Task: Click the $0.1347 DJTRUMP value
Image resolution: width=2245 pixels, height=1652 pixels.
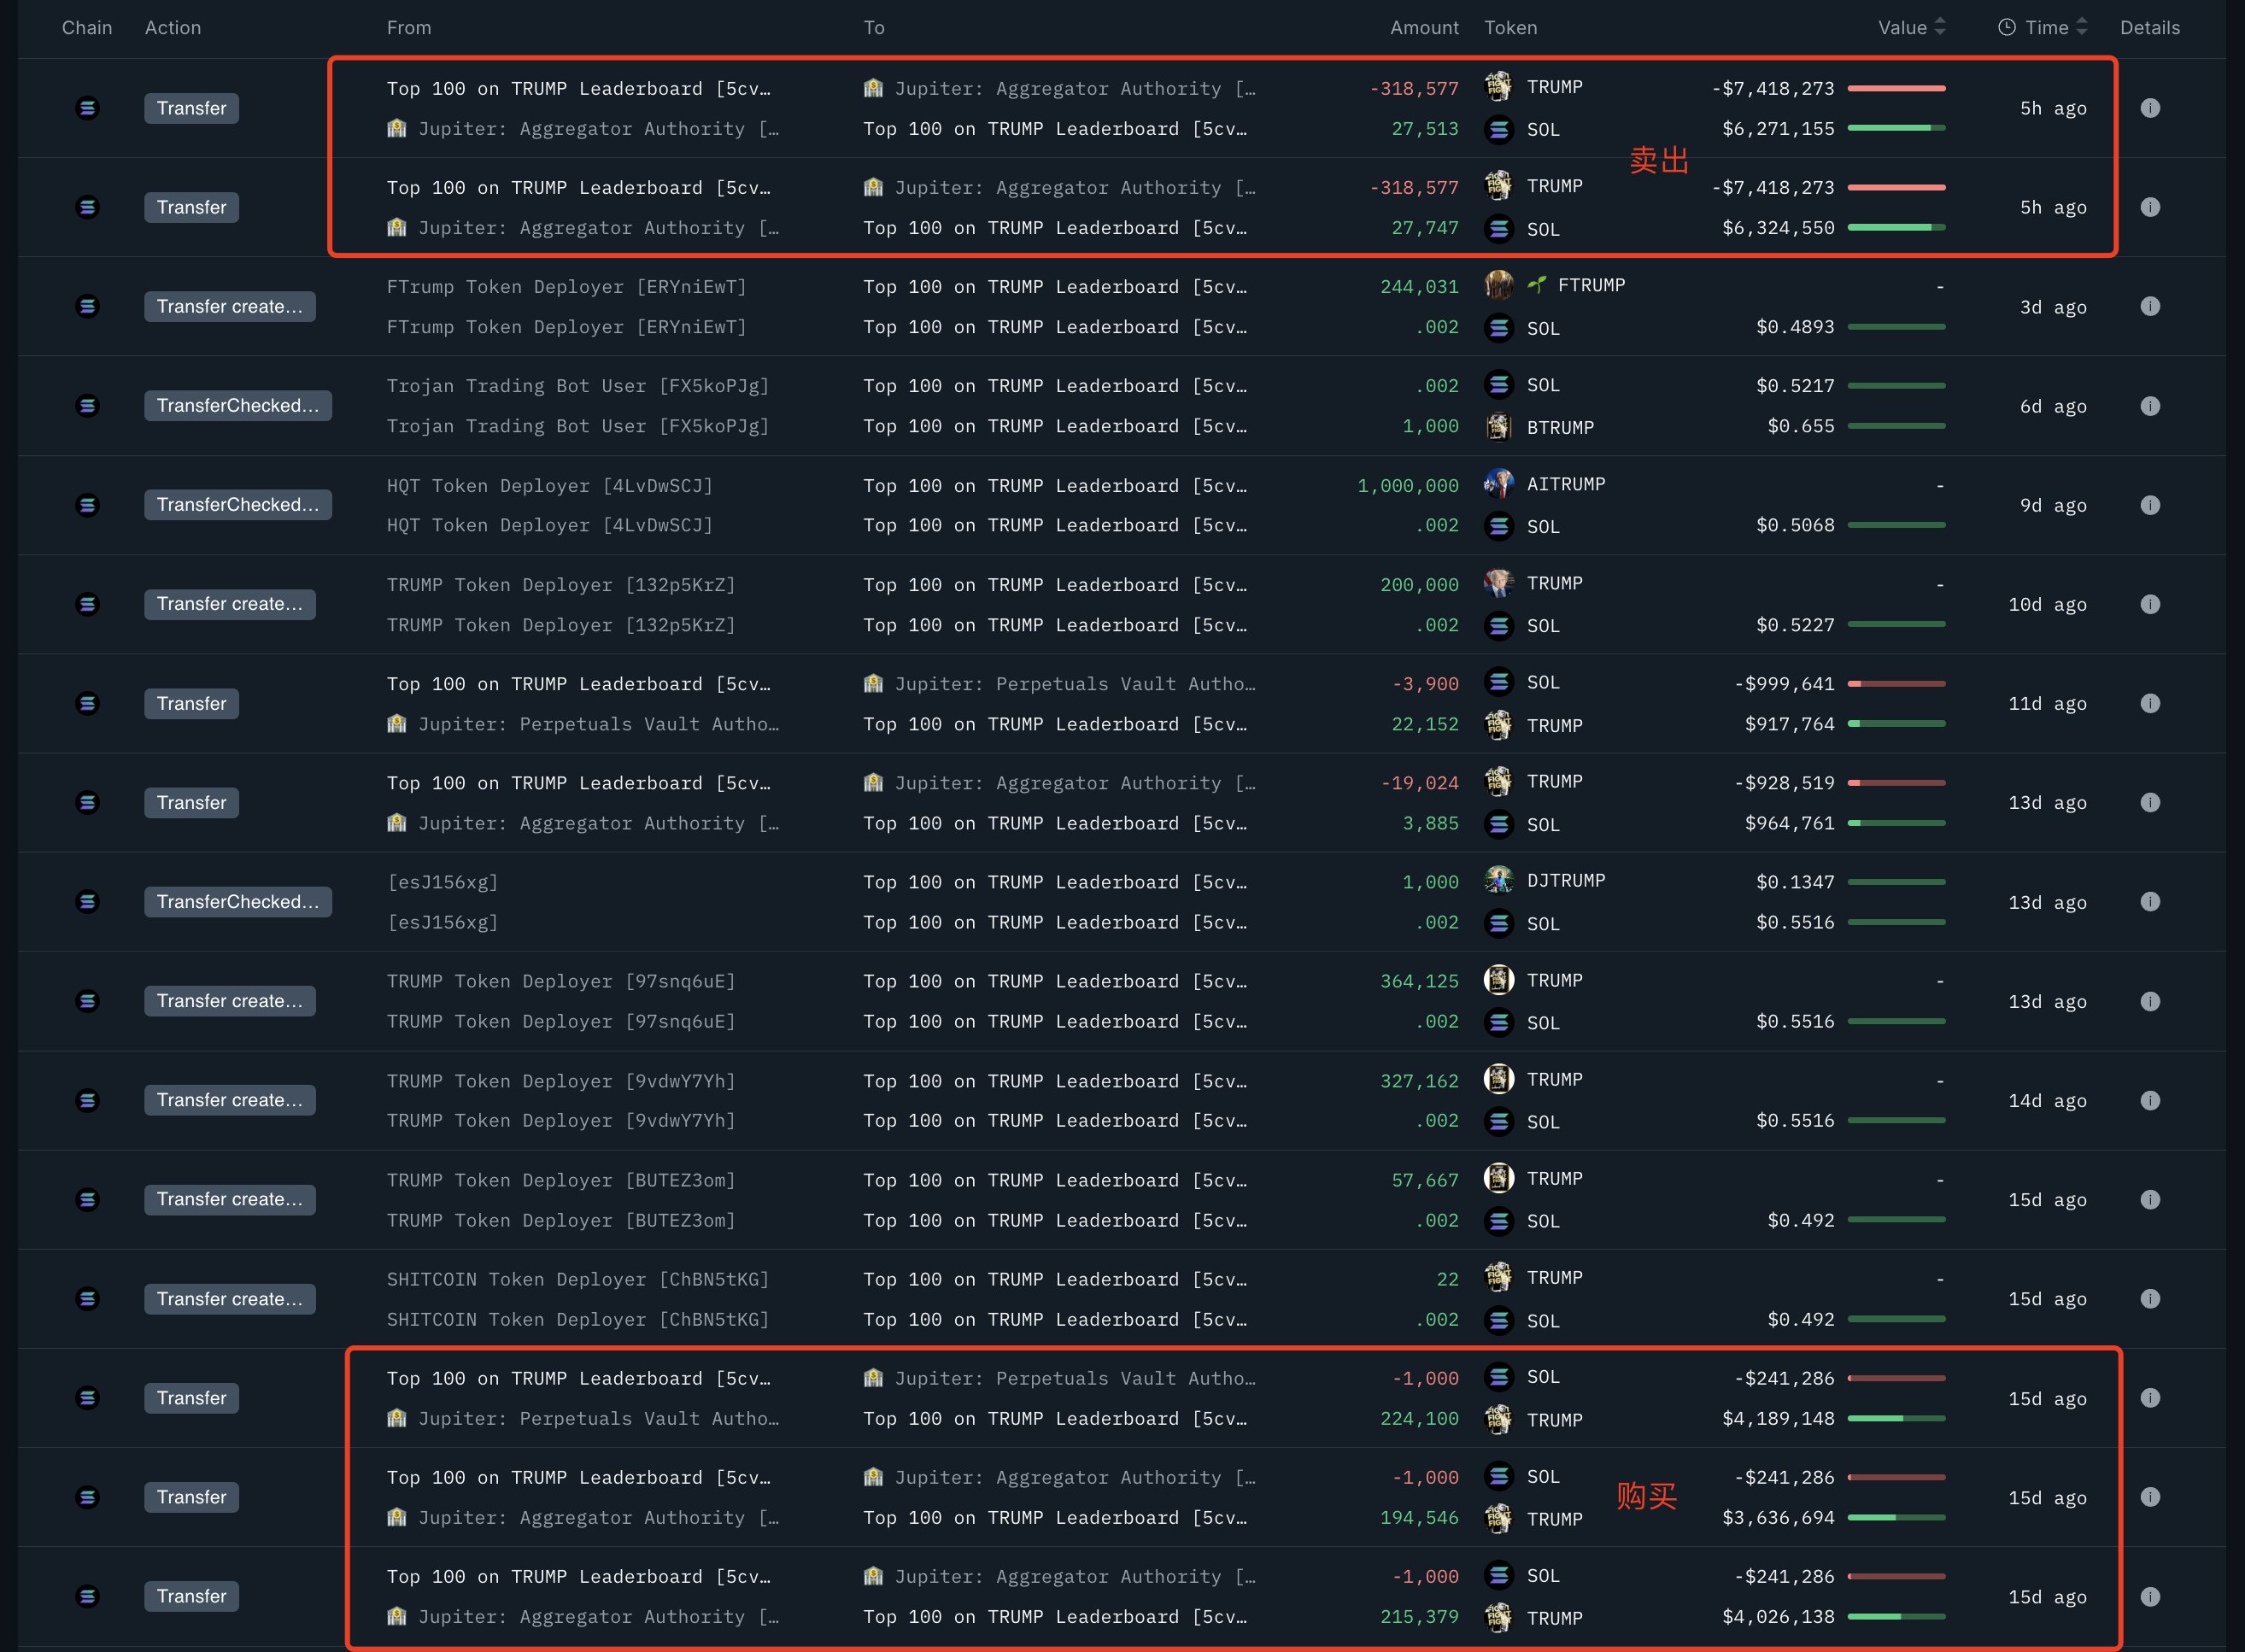Action: click(x=1795, y=882)
